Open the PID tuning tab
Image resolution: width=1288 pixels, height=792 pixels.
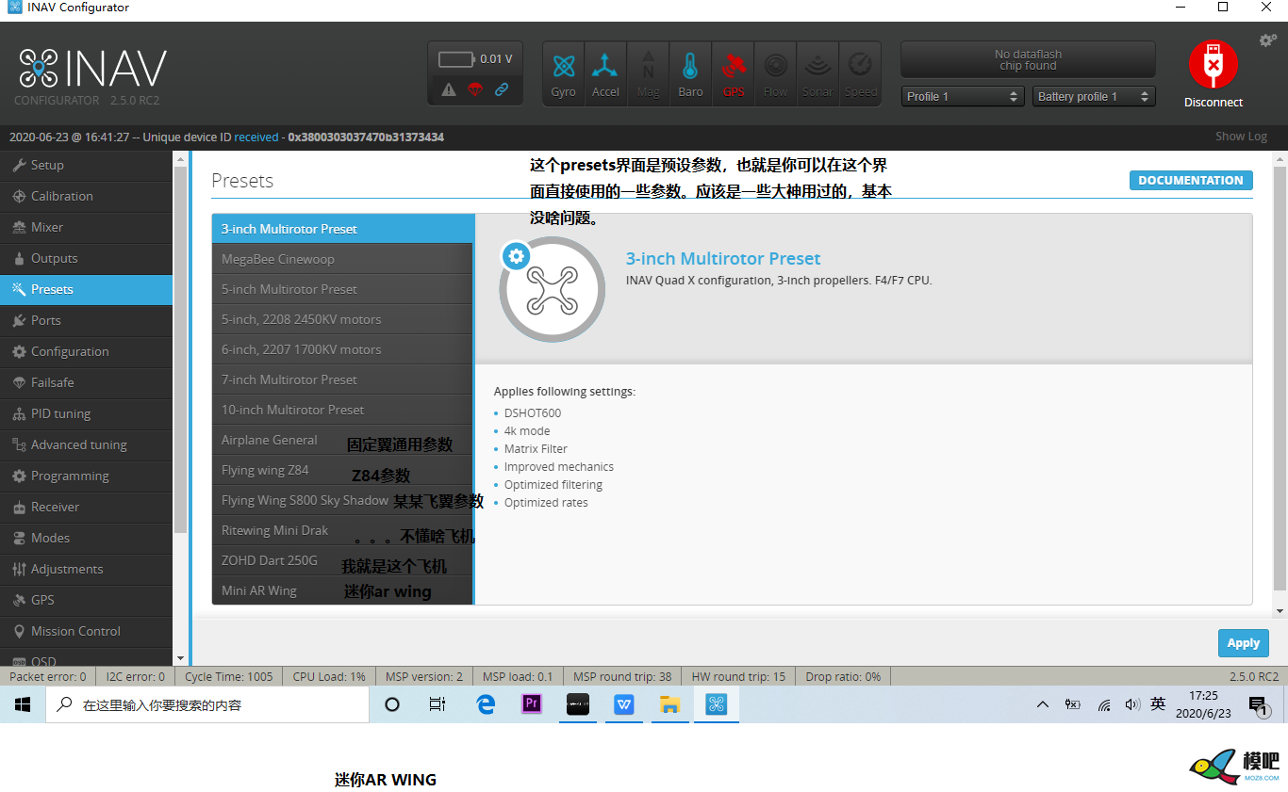click(x=86, y=413)
